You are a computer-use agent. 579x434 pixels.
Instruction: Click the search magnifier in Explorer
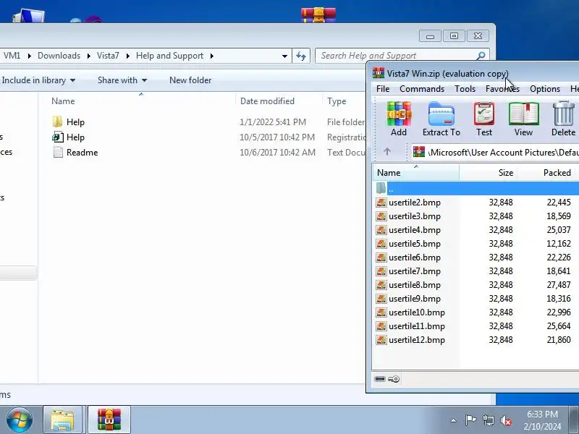point(481,56)
